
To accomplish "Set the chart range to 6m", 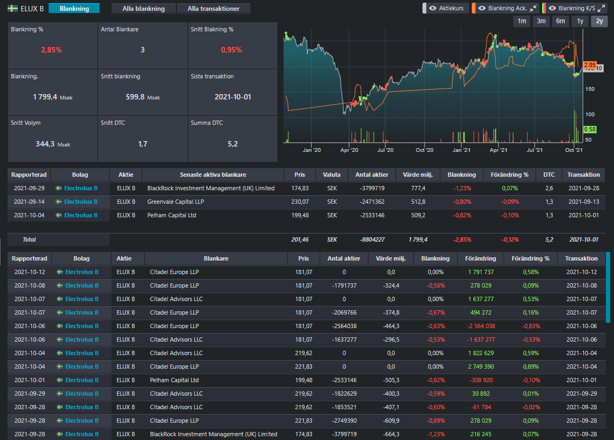I will [x=560, y=21].
